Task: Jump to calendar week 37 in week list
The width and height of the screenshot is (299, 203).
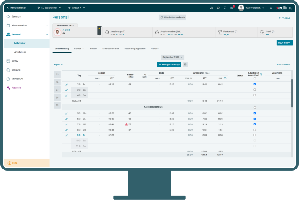Action: pyautogui.click(x=57, y=90)
